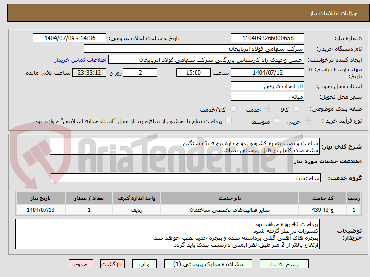Select the متوسط purchase type radio
Image resolution: width=370 pixels, height=277 pixels.
click(x=277, y=121)
